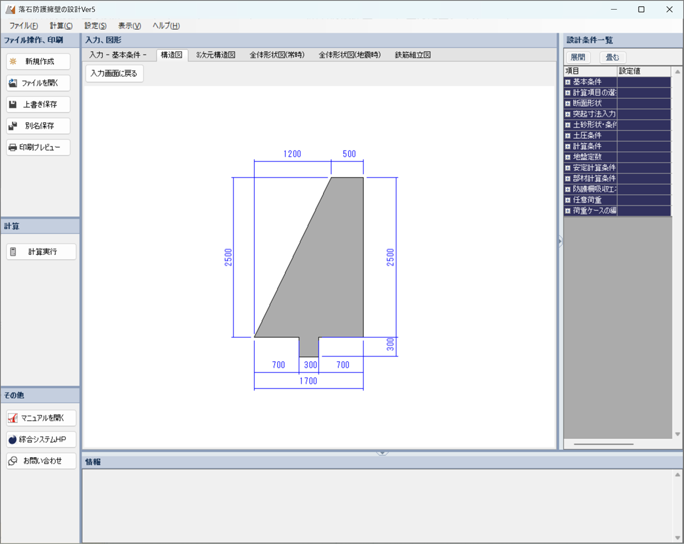
Task: Expand the 任意荷重 tree node
Action: pyautogui.click(x=568, y=200)
